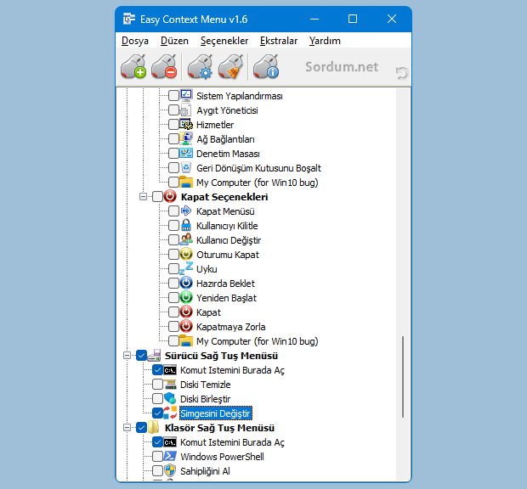Screen dimensions: 527x489
Task: Open the Yardım menu
Action: [325, 40]
